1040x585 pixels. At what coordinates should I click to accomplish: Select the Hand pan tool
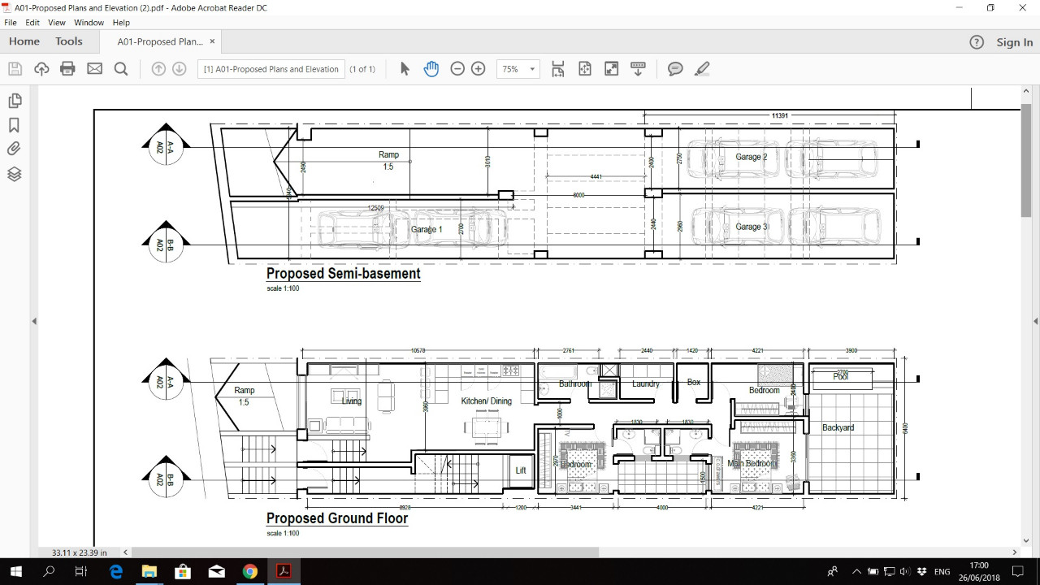(431, 69)
